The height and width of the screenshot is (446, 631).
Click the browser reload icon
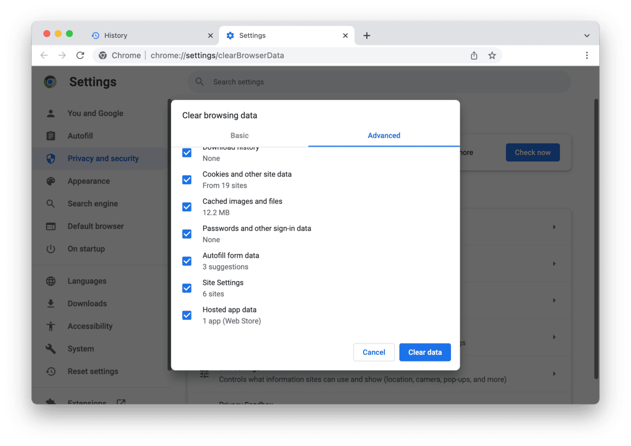pos(80,56)
